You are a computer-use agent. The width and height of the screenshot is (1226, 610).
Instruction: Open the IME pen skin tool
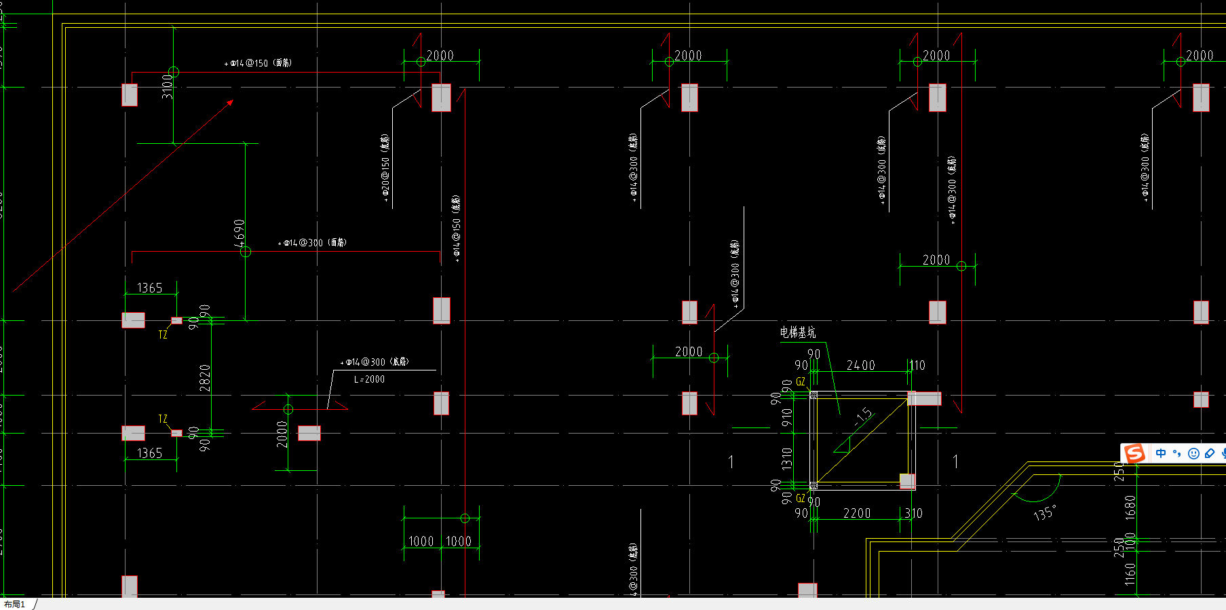click(x=1210, y=453)
